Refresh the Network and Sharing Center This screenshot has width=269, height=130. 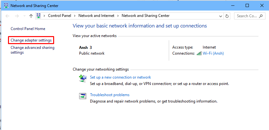coord(227,16)
